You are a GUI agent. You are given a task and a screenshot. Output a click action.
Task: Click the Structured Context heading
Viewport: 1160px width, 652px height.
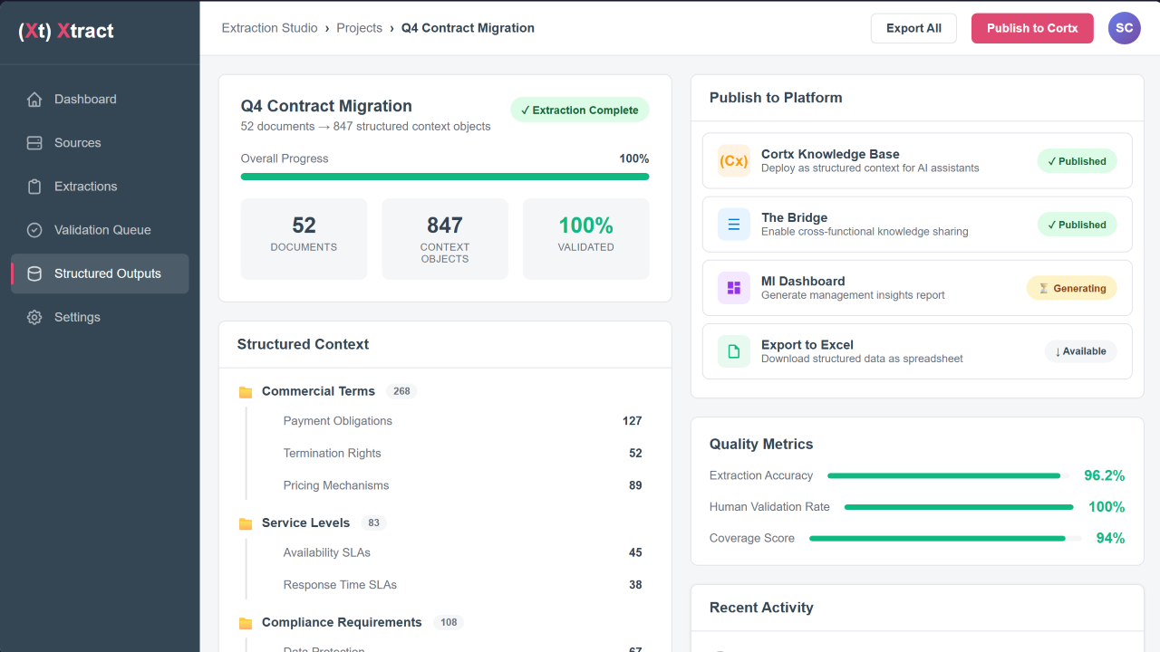point(303,344)
